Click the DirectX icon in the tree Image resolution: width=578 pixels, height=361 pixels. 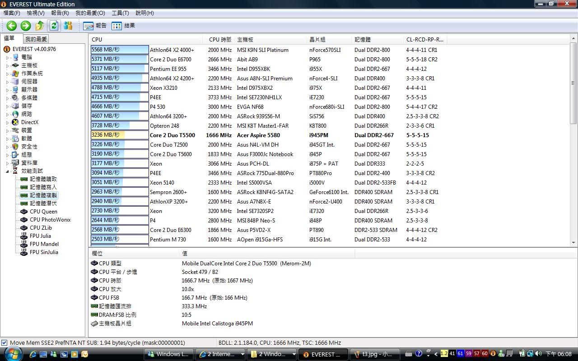coord(15,122)
